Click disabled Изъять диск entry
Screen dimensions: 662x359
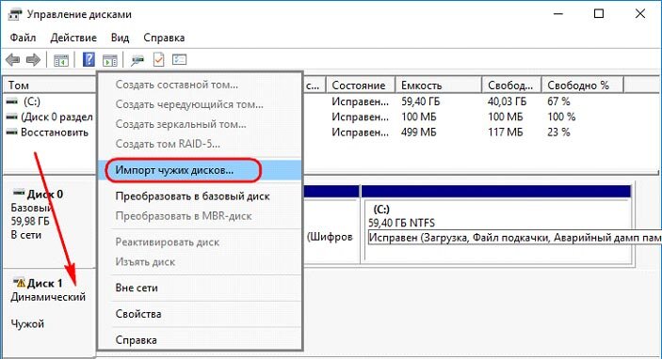pos(200,262)
